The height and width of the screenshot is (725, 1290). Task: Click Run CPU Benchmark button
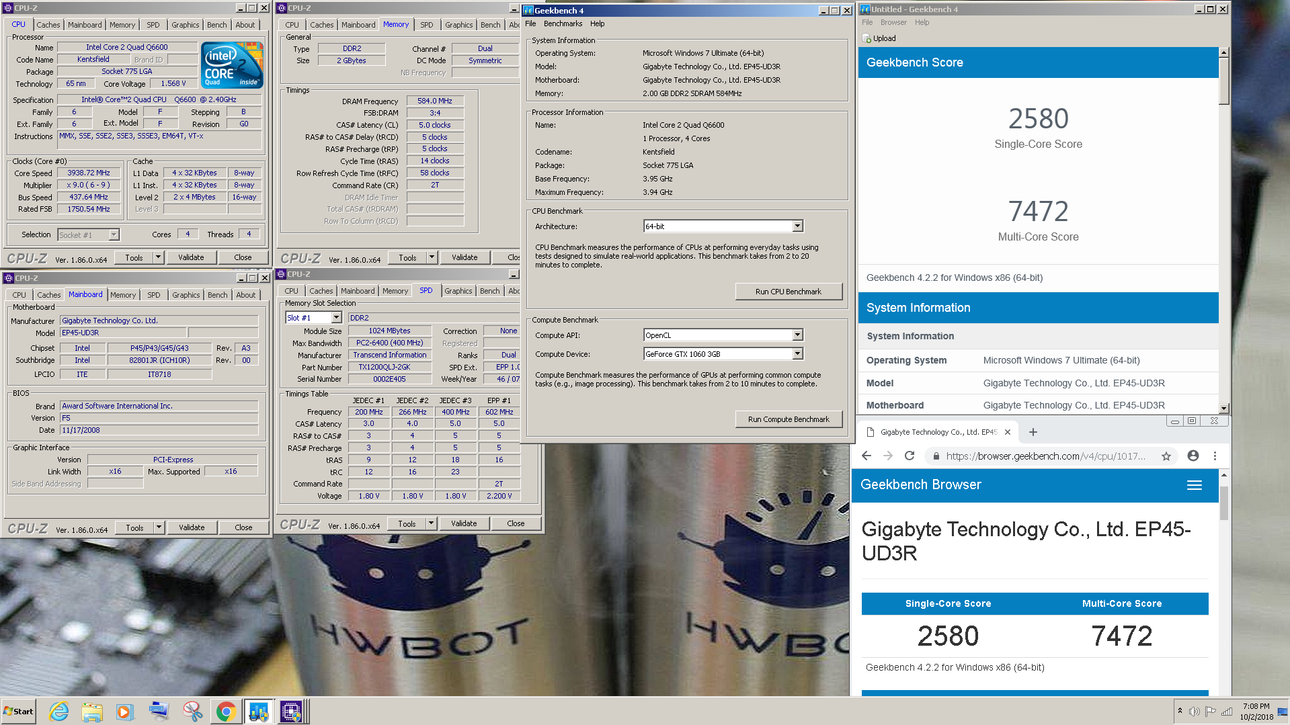click(789, 292)
